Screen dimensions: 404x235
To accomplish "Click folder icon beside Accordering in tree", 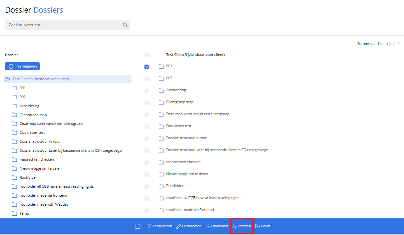I will tap(14, 106).
